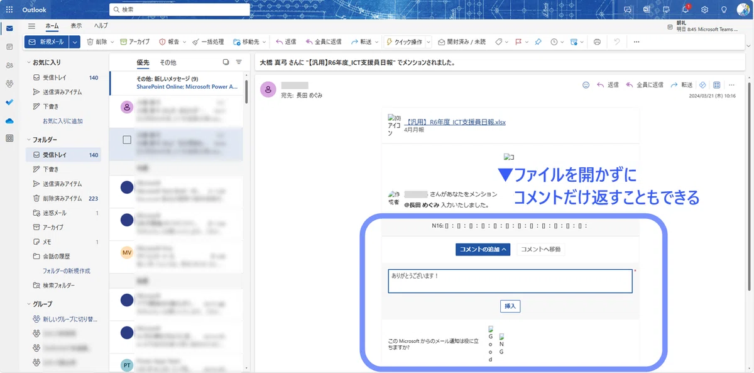This screenshot has height=373, width=754.
Task: Toggle the hamburger navigation pane button
Action: [x=31, y=26]
